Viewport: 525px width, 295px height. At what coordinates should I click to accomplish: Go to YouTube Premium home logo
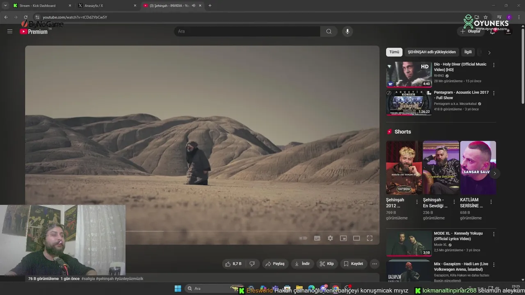[x=34, y=32]
